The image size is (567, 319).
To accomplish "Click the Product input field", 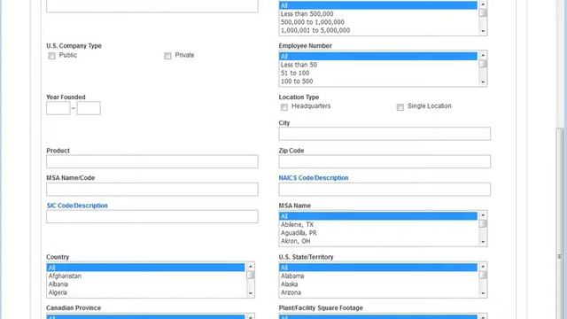I will click(152, 161).
